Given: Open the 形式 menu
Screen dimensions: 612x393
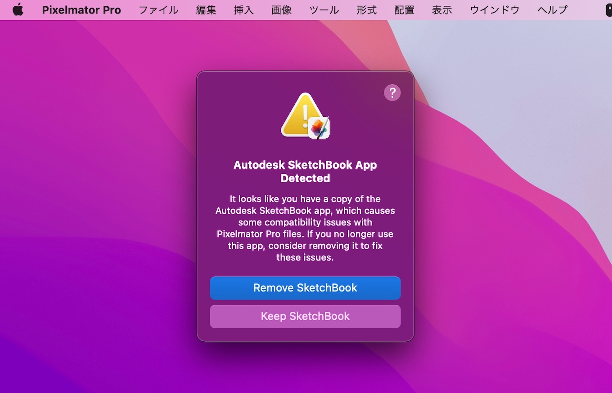Looking at the screenshot, I should tap(367, 10).
